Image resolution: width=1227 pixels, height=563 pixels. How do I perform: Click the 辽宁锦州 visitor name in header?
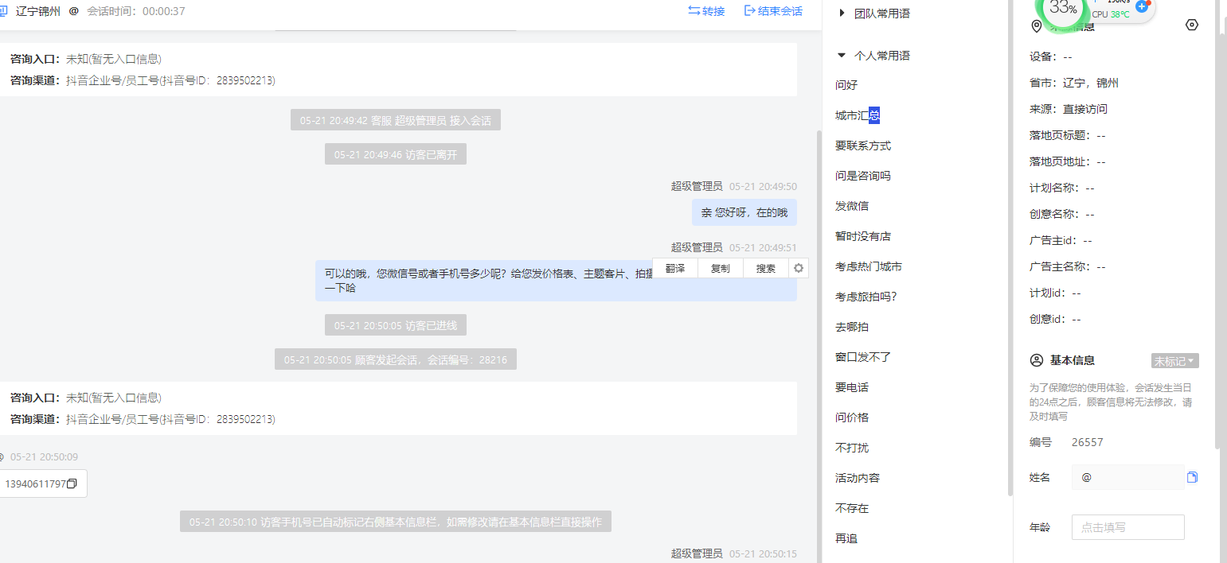38,11
